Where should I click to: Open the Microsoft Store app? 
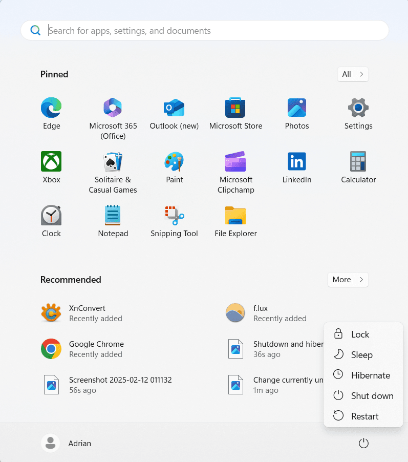[x=235, y=113]
